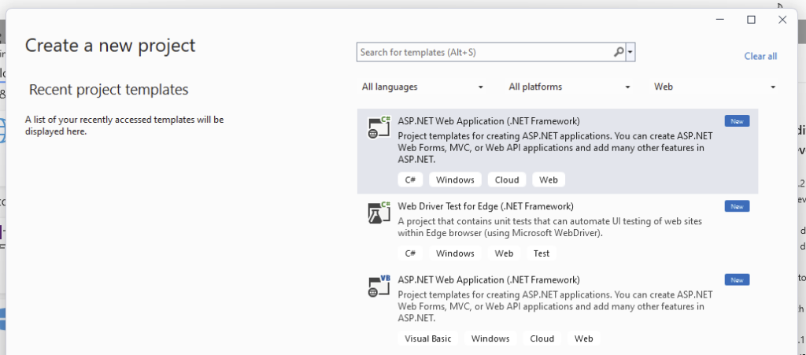Click the Cloud tag under C# ASP.NET template

tap(507, 179)
